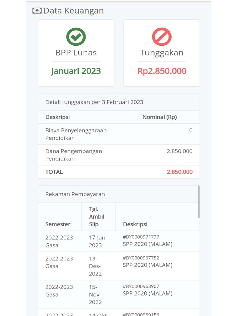Screen dimensions: 237x316
Task: Click the Deskripsi column header in tunggakan table
Action: tap(58, 117)
